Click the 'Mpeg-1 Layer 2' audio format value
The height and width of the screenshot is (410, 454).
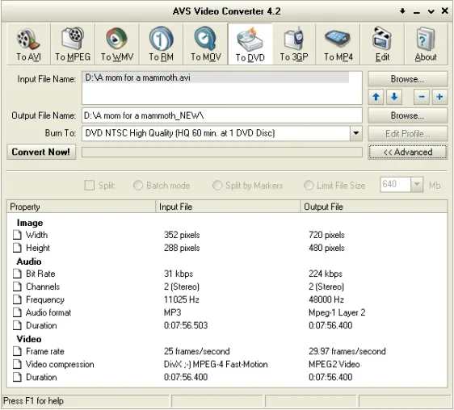337,312
